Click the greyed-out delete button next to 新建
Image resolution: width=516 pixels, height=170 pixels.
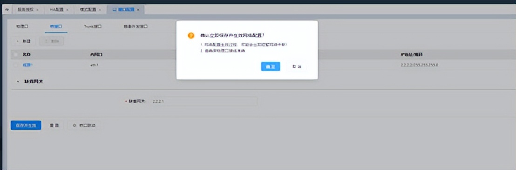(51, 41)
